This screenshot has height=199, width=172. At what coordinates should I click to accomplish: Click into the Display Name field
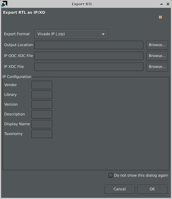pyautogui.click(x=42, y=124)
